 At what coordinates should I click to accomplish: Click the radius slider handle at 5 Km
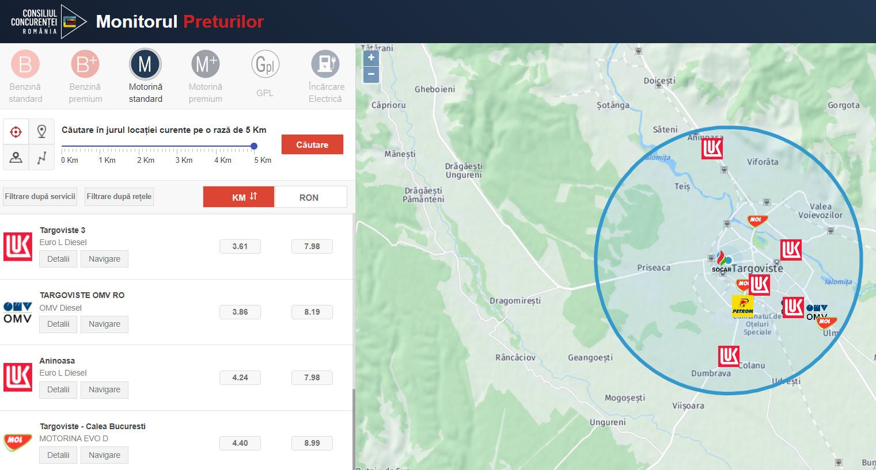[254, 146]
